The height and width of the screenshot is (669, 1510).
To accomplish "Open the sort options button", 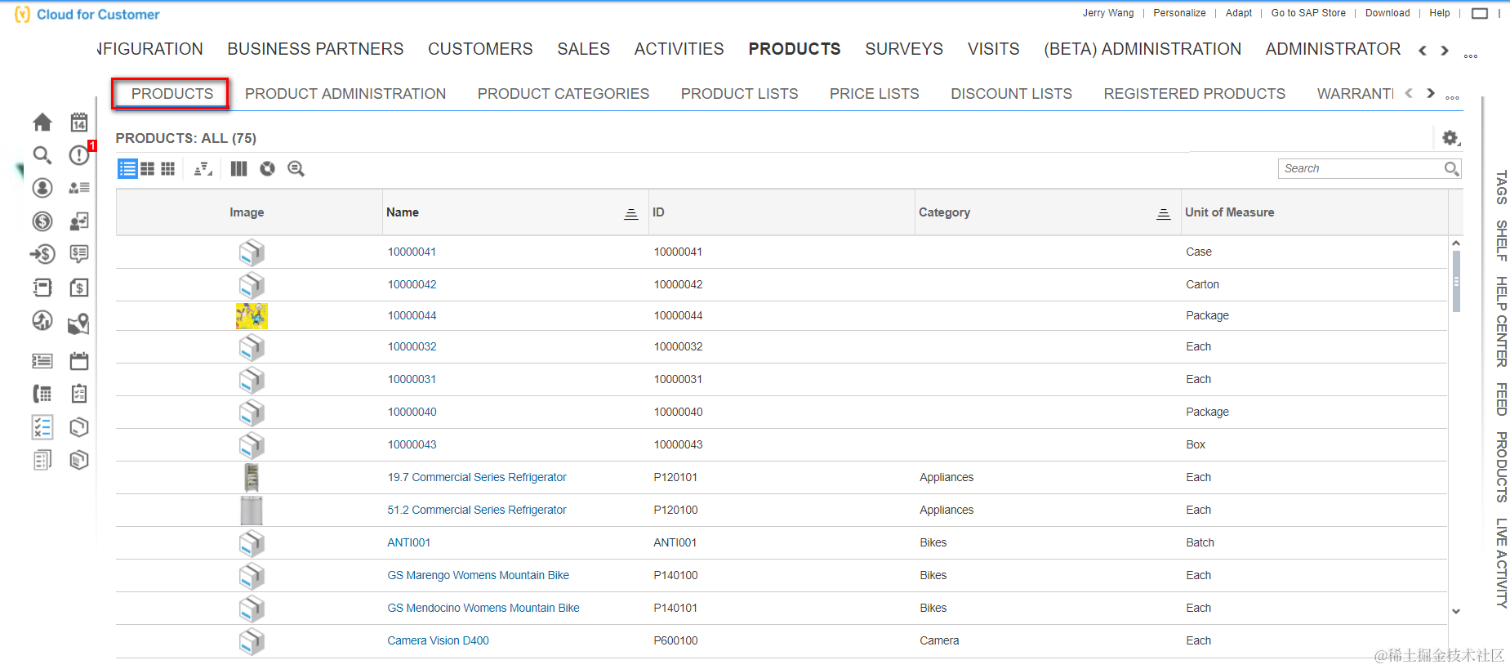I will click(203, 169).
